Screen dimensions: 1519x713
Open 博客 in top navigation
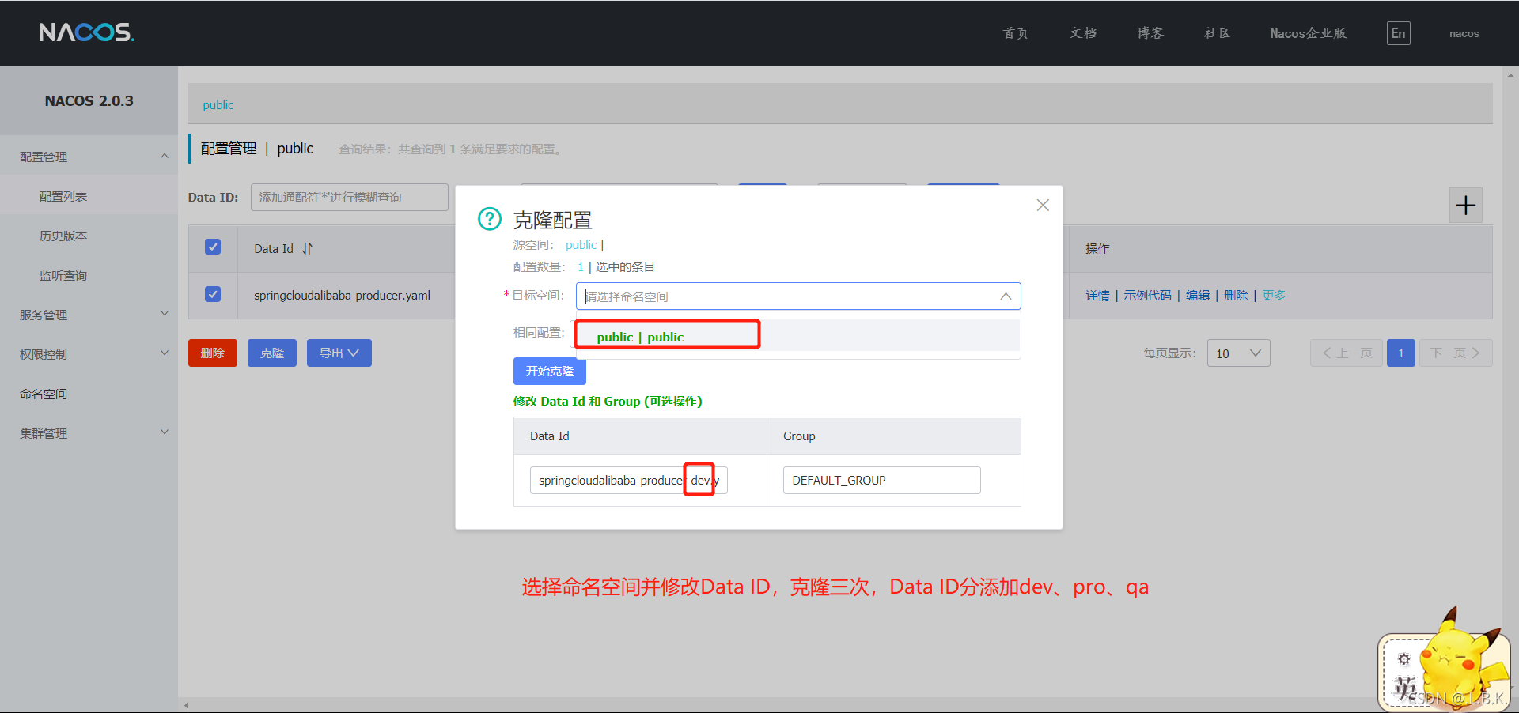1150,33
